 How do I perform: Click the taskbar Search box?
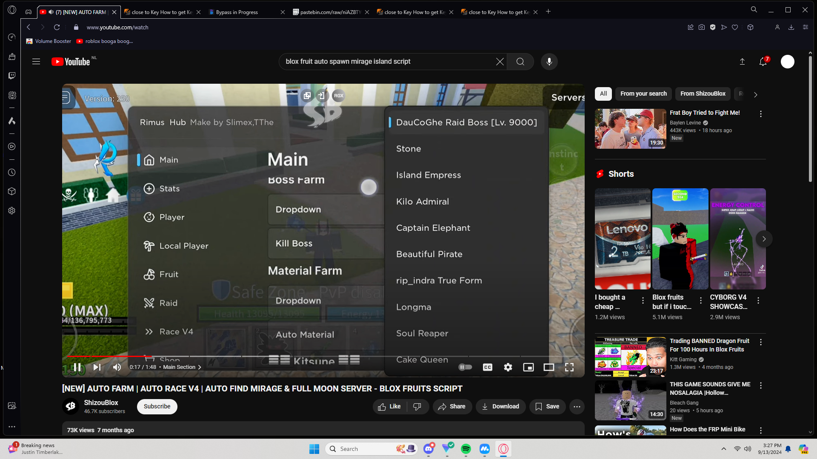371,449
